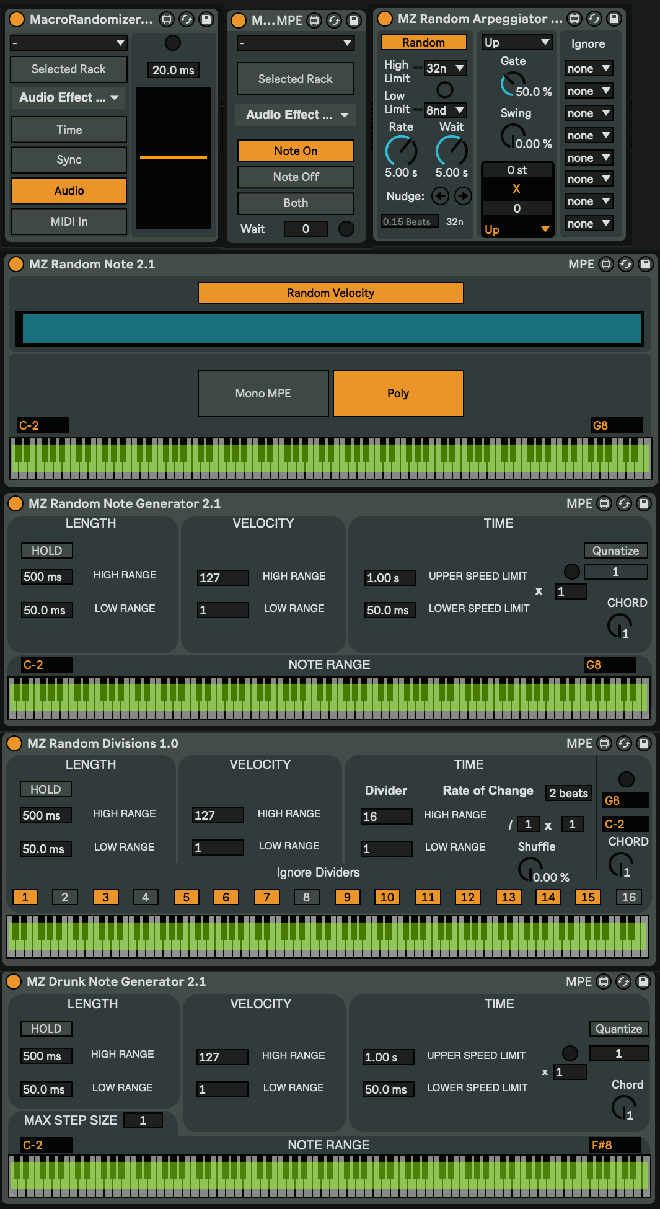Screen dimensions: 660x1209
Task: Toggle the MZ Random Note device activator
Action: tap(16, 265)
